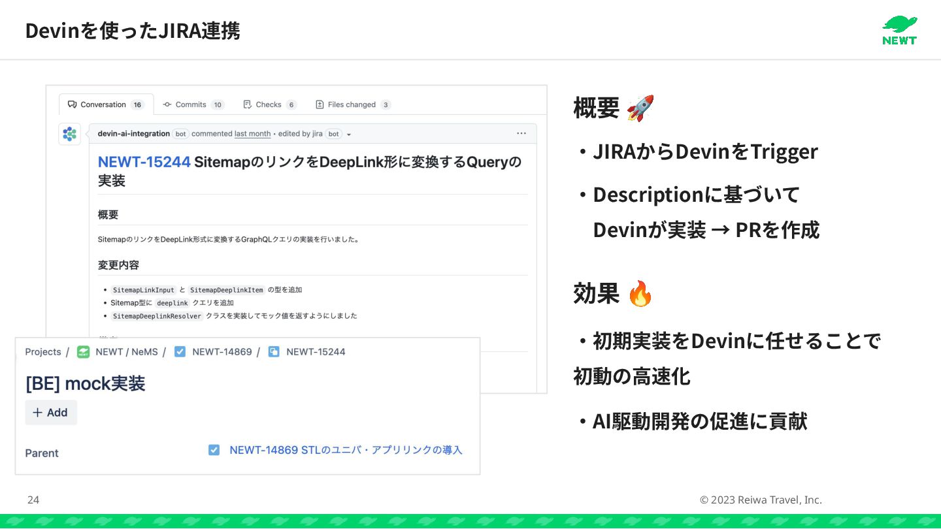
Task: Click the devin-ai-integration author name
Action: tap(133, 133)
